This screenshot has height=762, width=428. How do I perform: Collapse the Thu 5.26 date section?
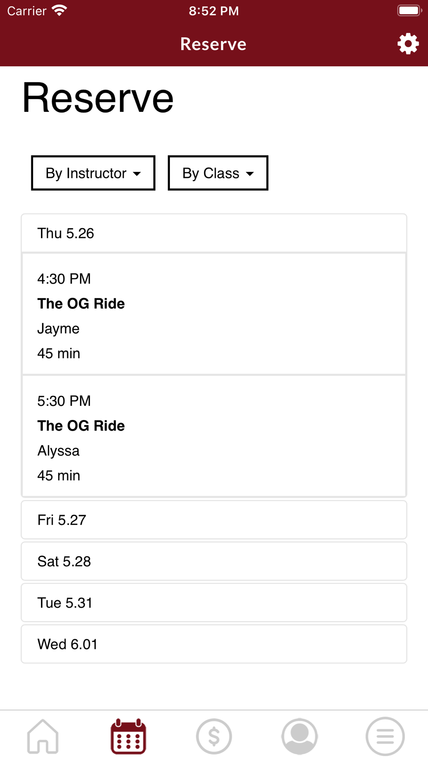point(214,233)
